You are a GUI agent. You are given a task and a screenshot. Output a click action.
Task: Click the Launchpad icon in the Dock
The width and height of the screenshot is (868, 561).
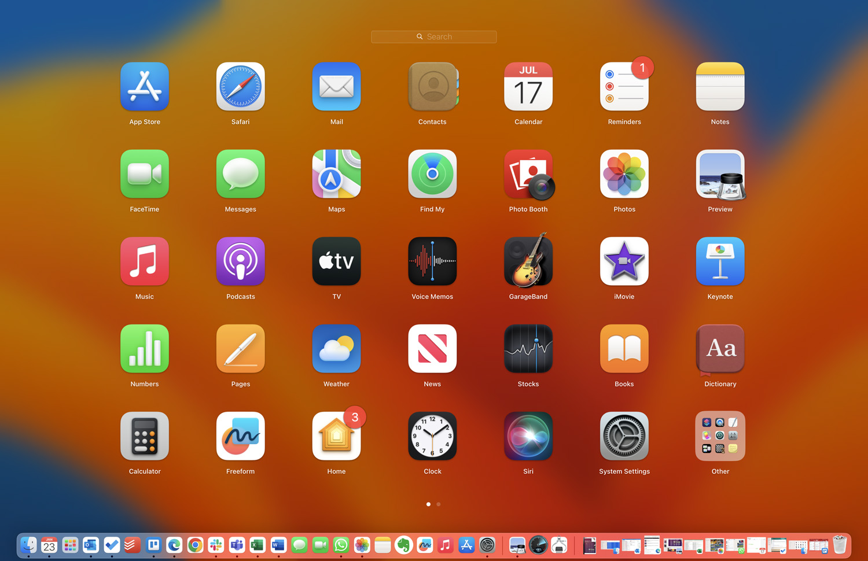pos(70,545)
